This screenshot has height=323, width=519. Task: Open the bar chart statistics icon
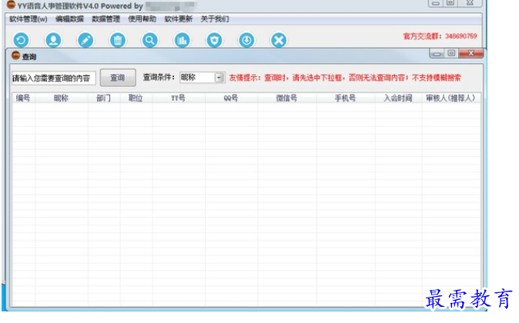pos(182,40)
